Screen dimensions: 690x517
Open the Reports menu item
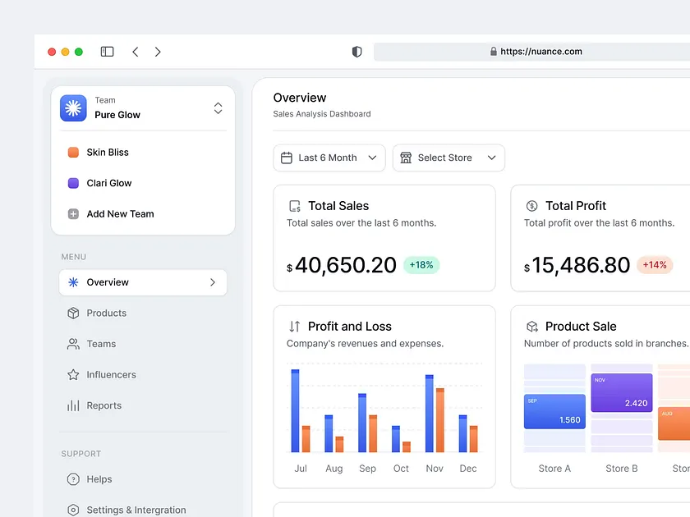[x=143, y=405]
